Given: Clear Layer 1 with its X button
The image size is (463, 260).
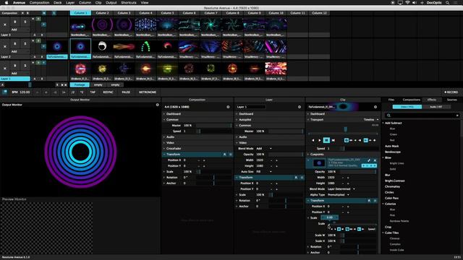Looking at the screenshot, I should 5,69.
